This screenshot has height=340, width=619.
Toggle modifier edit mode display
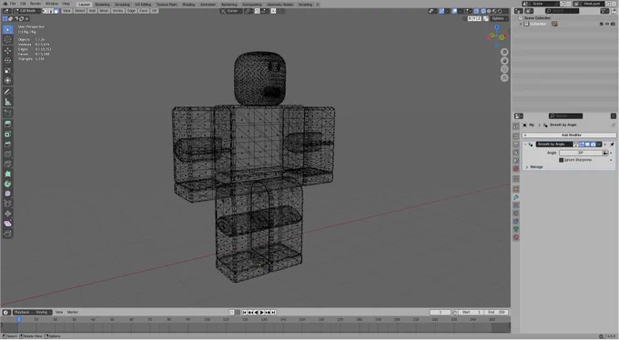(582, 145)
